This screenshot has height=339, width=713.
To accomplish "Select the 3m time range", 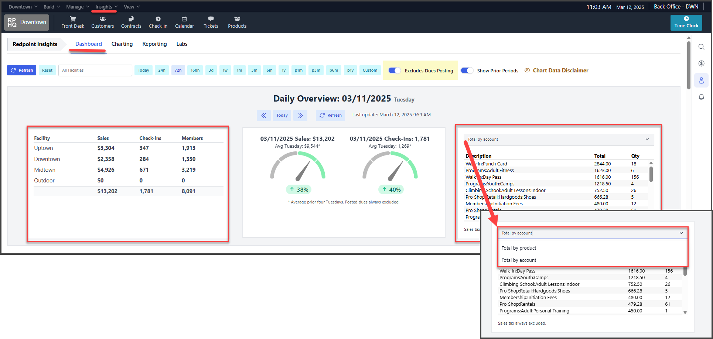I will point(254,70).
